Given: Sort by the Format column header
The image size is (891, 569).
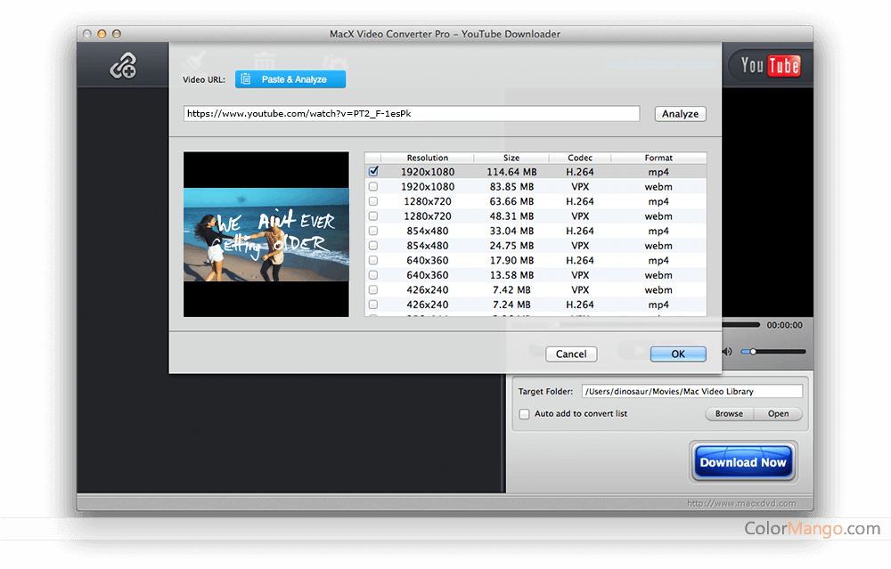Looking at the screenshot, I should click(658, 158).
